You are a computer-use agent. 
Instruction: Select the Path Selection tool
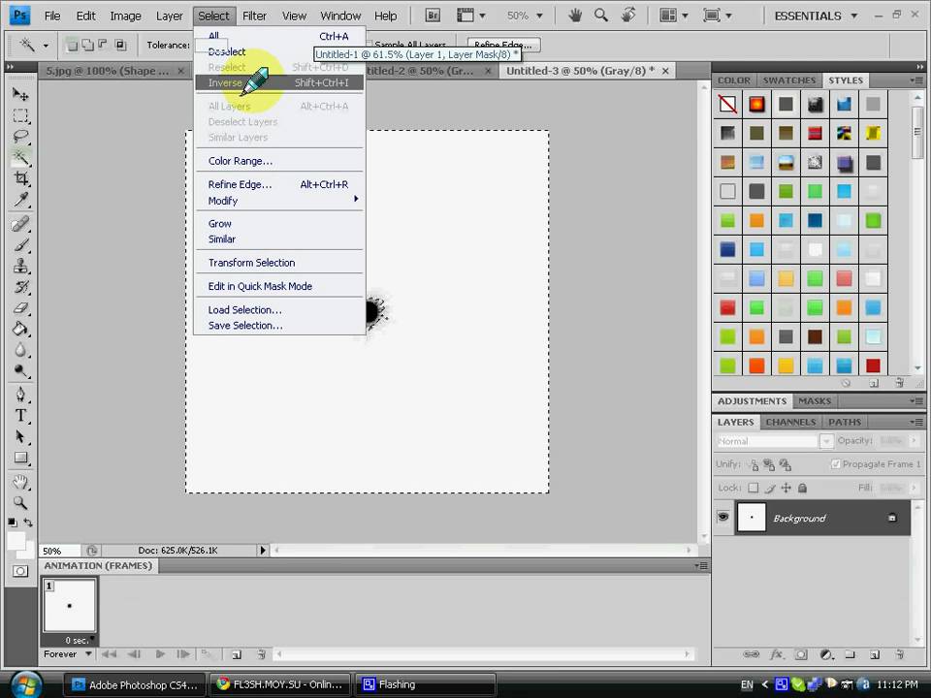tap(20, 436)
